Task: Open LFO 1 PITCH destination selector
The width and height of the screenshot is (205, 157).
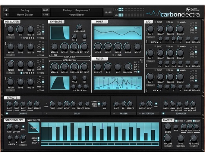Action: pos(154,42)
